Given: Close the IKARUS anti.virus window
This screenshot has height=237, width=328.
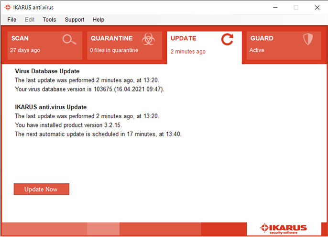Looking at the screenshot, I should point(317,8).
